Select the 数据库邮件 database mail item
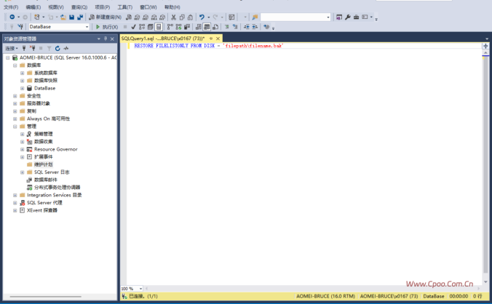This screenshot has width=492, height=304. [46, 180]
